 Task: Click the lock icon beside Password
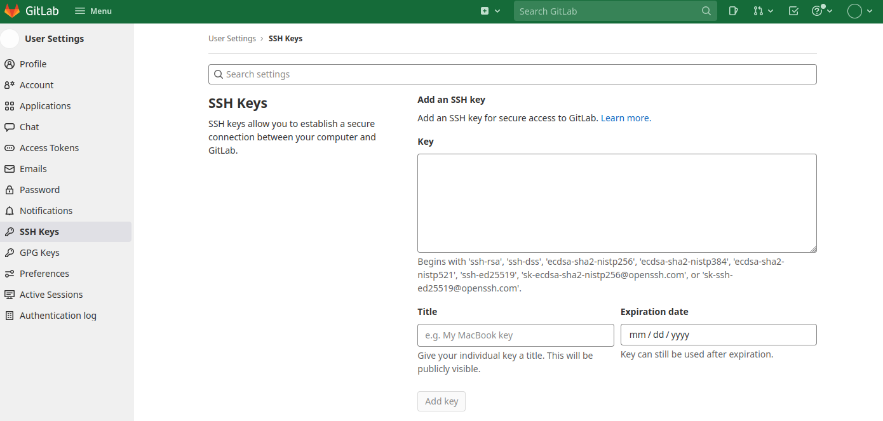tap(9, 190)
